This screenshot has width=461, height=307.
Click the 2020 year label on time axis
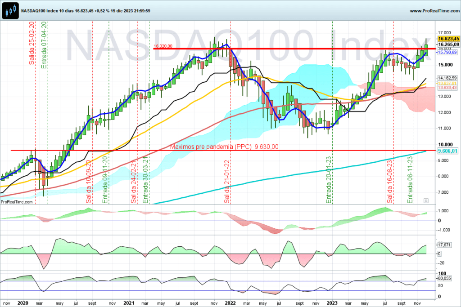pos(23,303)
